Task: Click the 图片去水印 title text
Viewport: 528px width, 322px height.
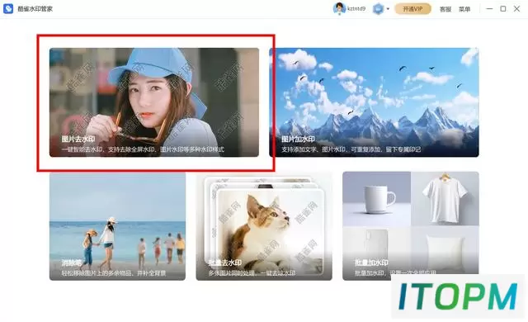Action: [78, 139]
